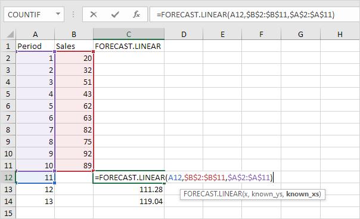
Task: Click known_xs argument in the function tooltip
Action: pyautogui.click(x=303, y=194)
